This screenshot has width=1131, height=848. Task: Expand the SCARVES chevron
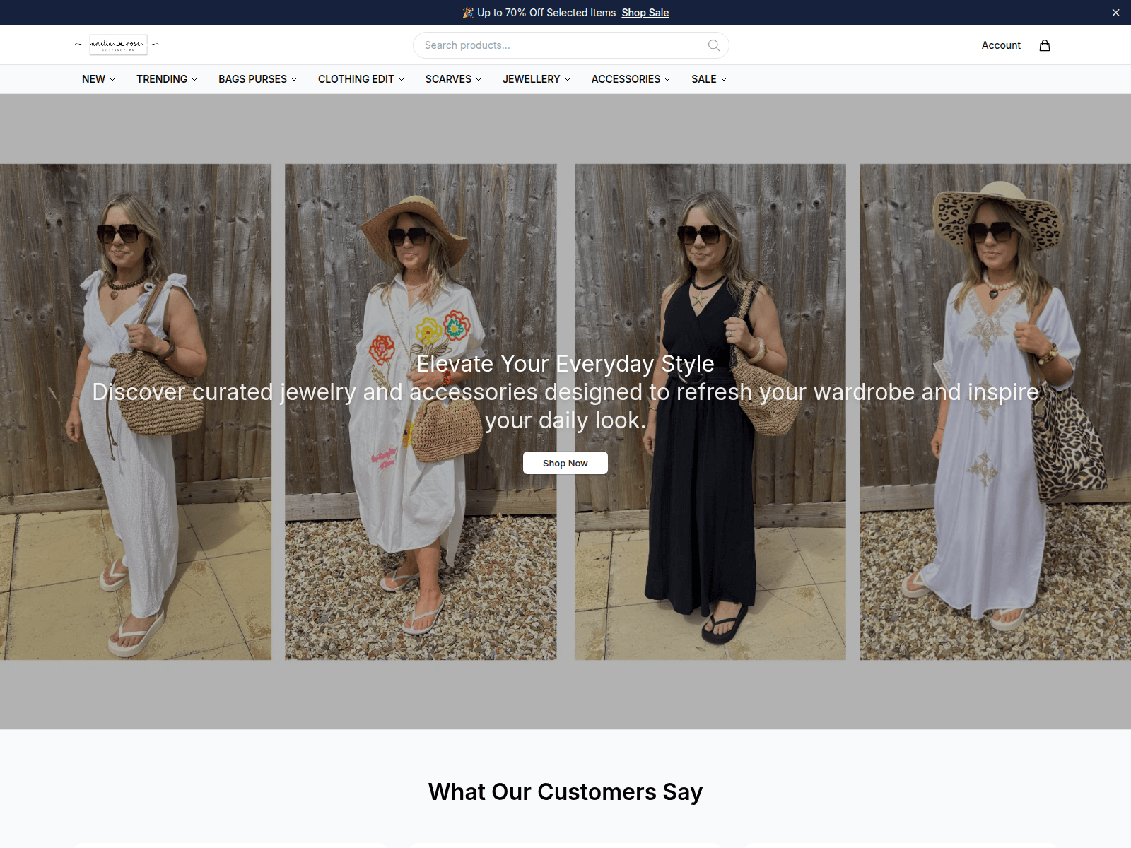pyautogui.click(x=479, y=79)
